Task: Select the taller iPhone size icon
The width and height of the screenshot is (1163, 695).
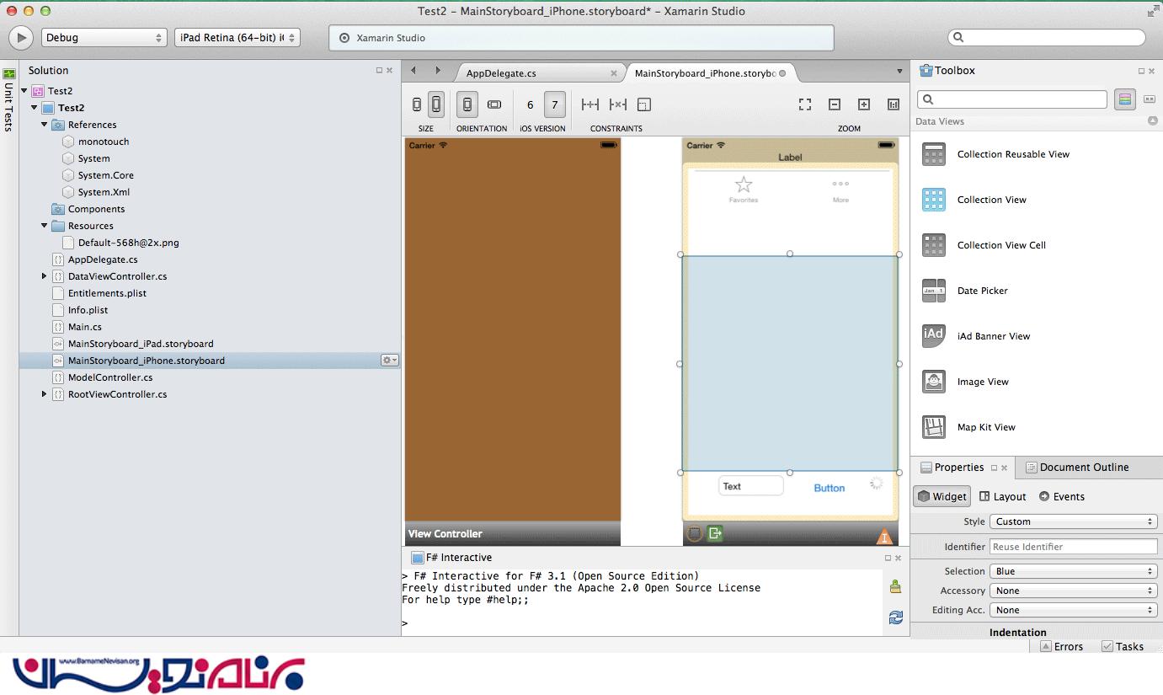Action: click(436, 104)
